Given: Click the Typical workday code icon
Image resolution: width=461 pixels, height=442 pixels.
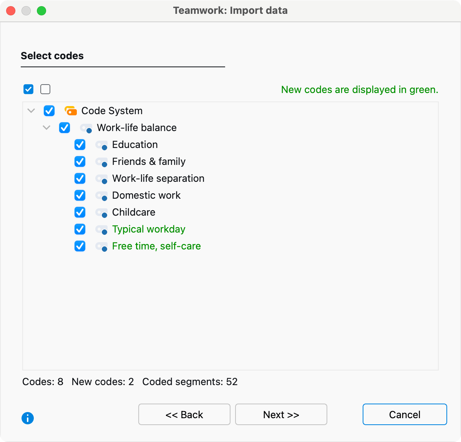Looking at the screenshot, I should [x=101, y=229].
